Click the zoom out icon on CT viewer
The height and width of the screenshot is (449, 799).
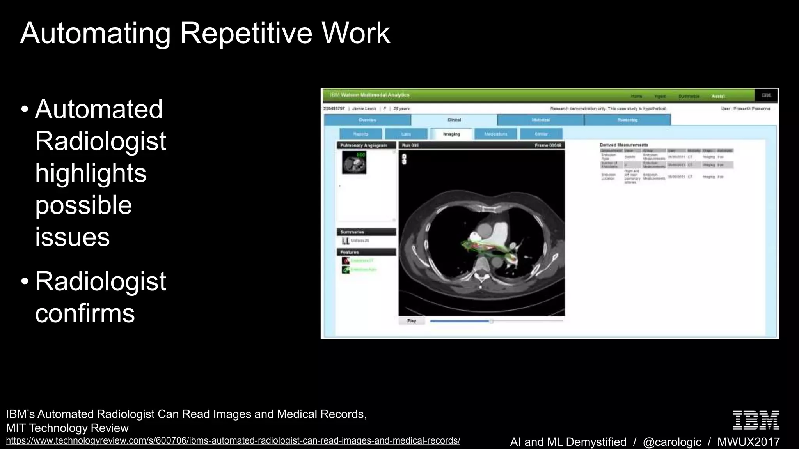click(x=404, y=162)
